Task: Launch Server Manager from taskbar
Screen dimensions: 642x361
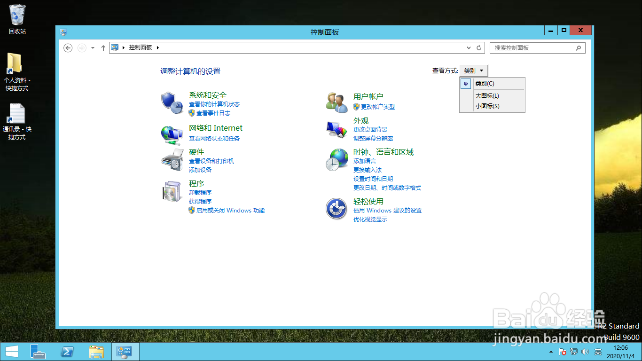Action: [38, 352]
